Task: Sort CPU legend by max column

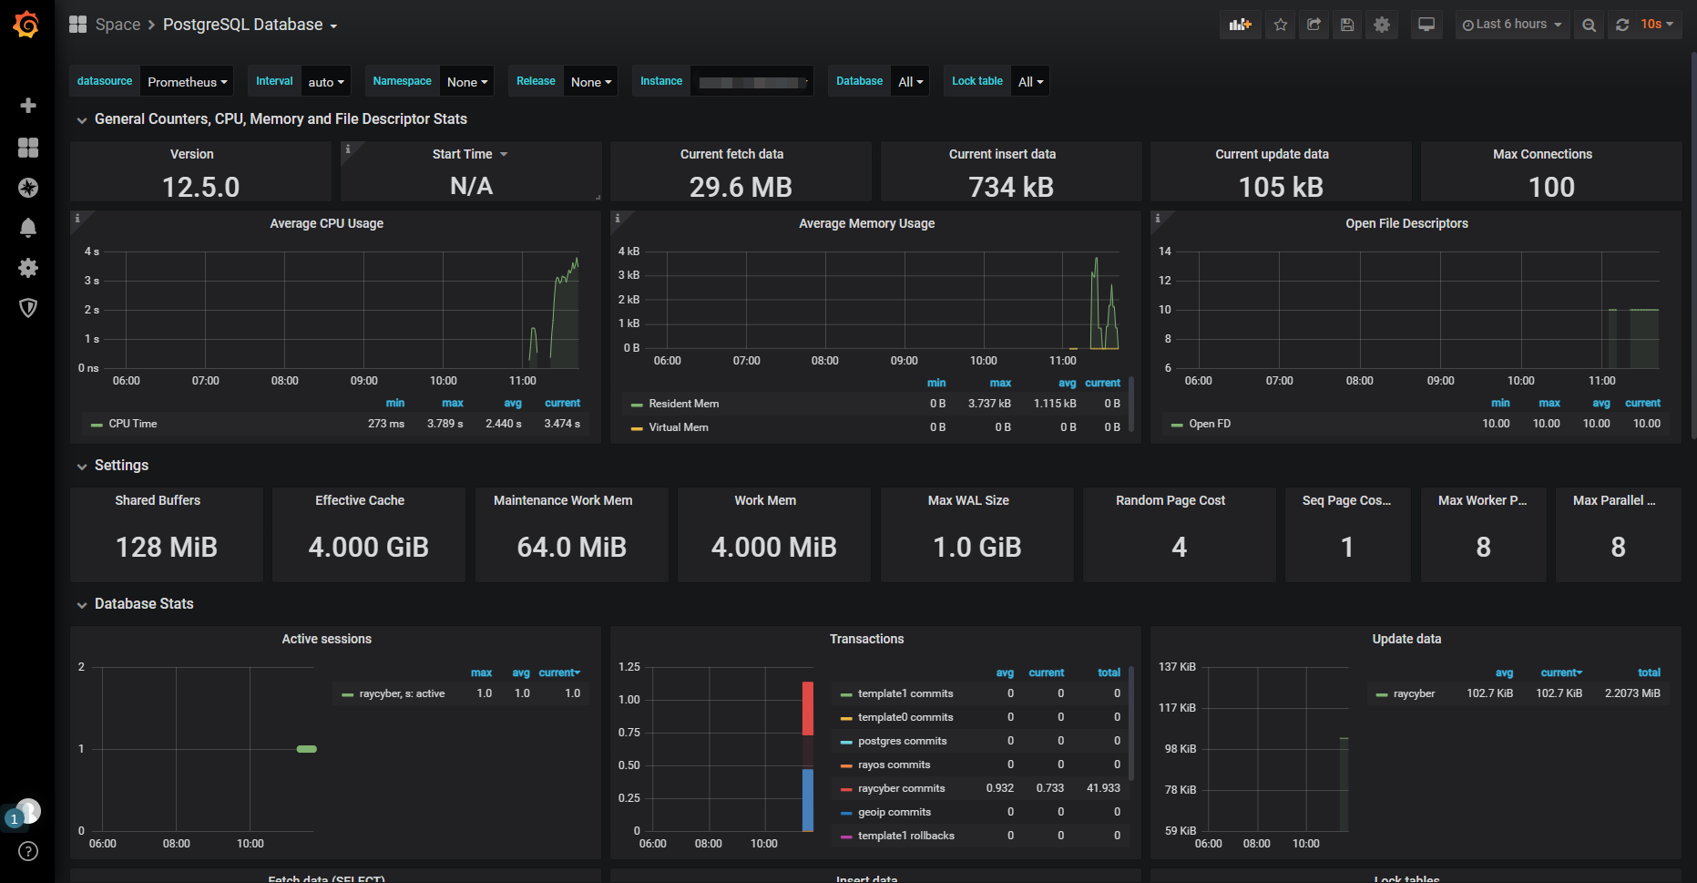Action: point(453,403)
